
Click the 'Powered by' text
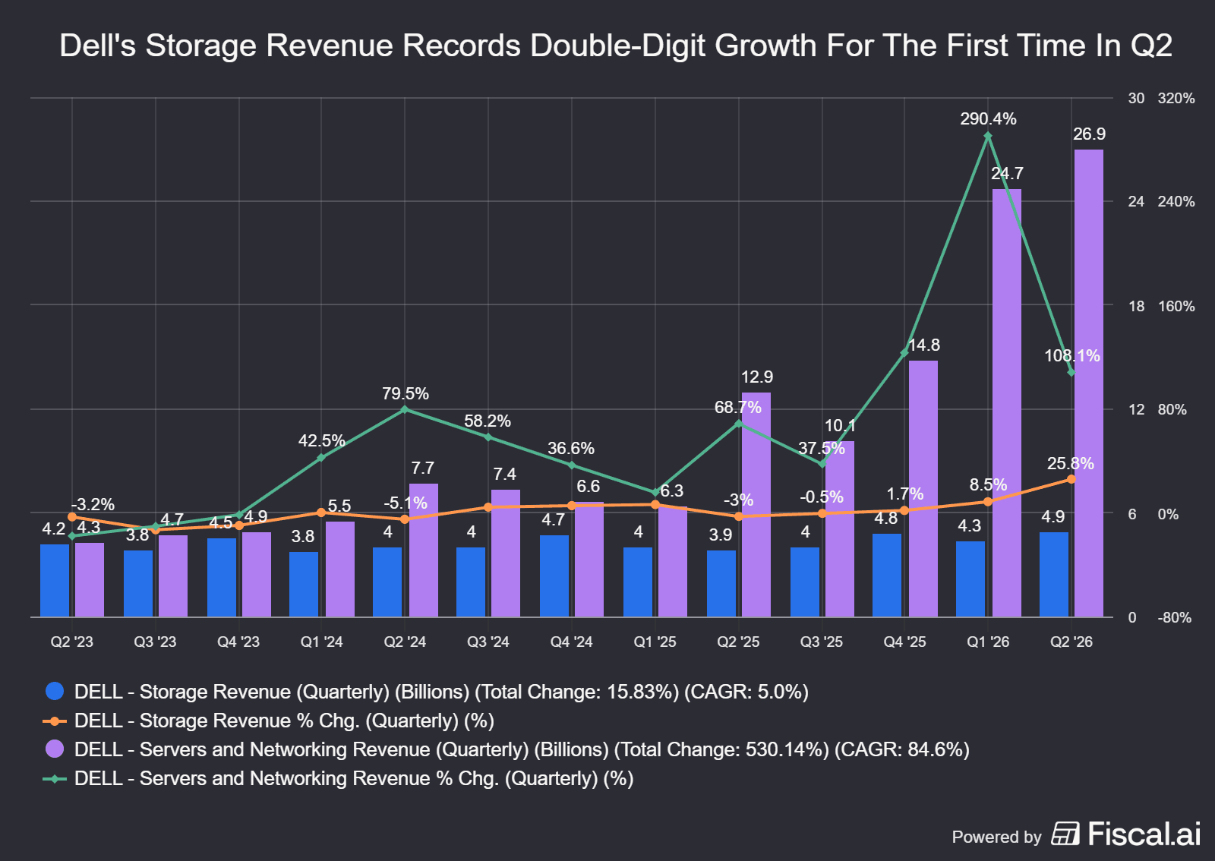point(996,837)
